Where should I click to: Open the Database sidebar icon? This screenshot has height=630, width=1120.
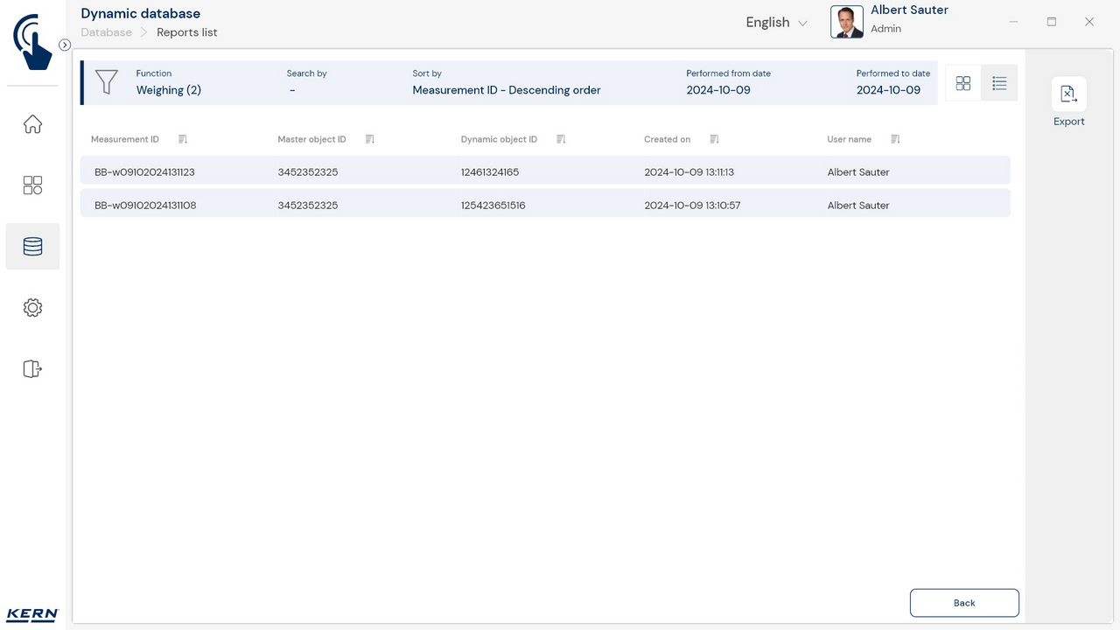click(32, 247)
